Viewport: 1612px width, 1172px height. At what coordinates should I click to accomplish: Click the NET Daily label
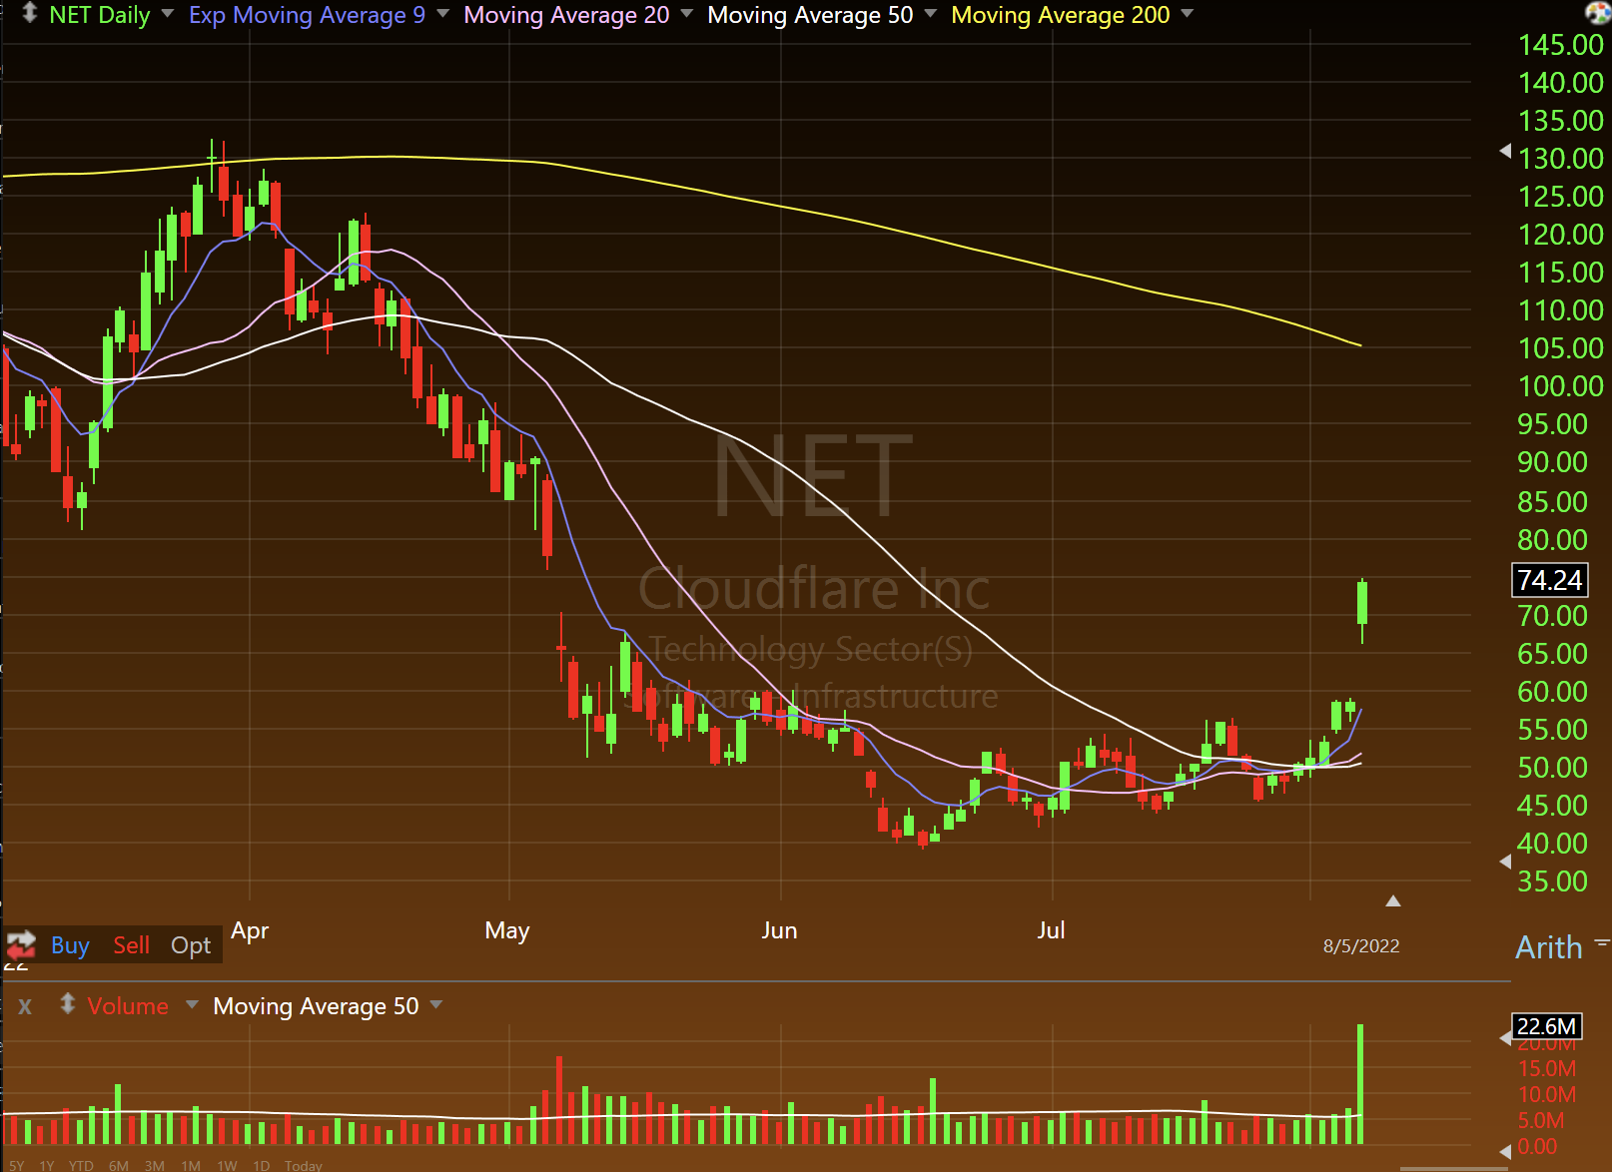point(100,15)
